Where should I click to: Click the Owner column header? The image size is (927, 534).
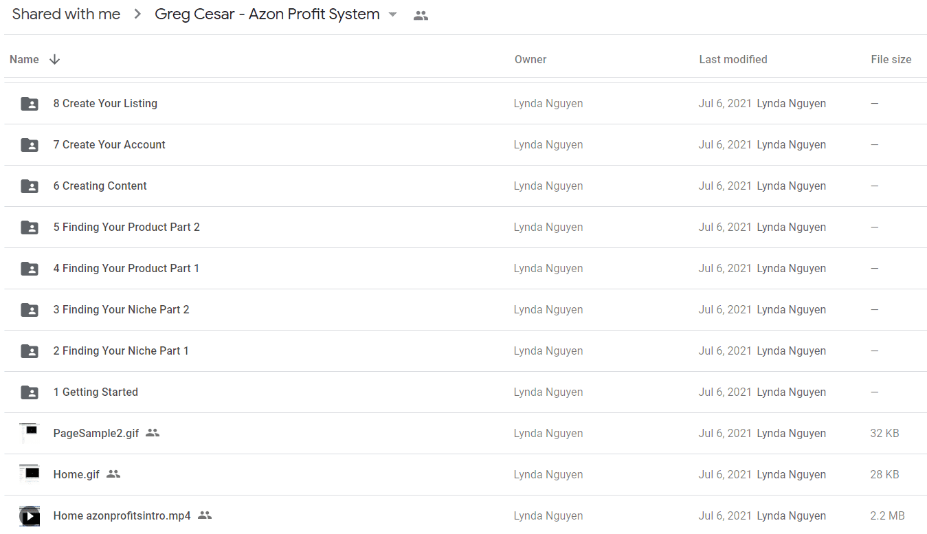pos(530,59)
